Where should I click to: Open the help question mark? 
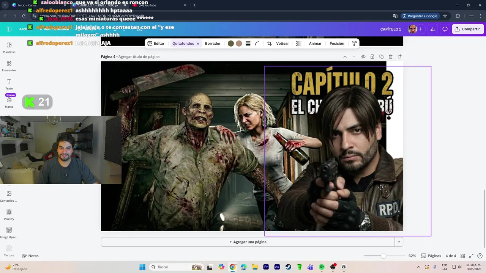point(480,256)
